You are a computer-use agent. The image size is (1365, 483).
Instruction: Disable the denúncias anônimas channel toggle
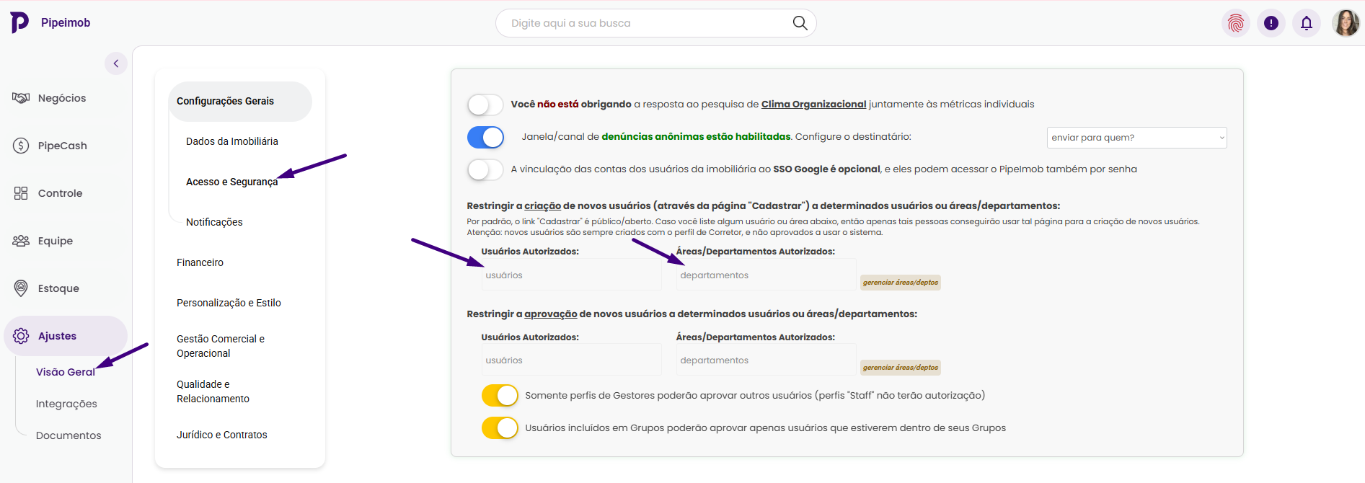[x=485, y=137]
